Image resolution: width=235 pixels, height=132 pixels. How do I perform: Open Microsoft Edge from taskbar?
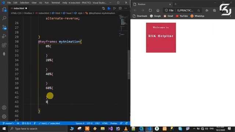click(141, 129)
